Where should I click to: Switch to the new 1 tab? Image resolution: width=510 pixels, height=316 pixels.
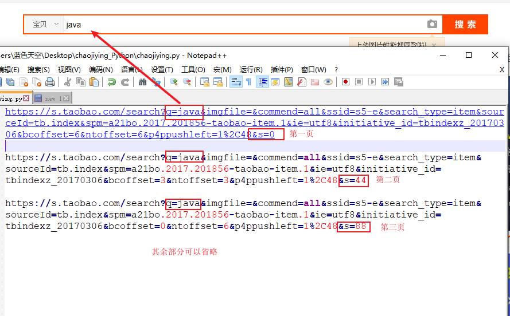pos(52,98)
